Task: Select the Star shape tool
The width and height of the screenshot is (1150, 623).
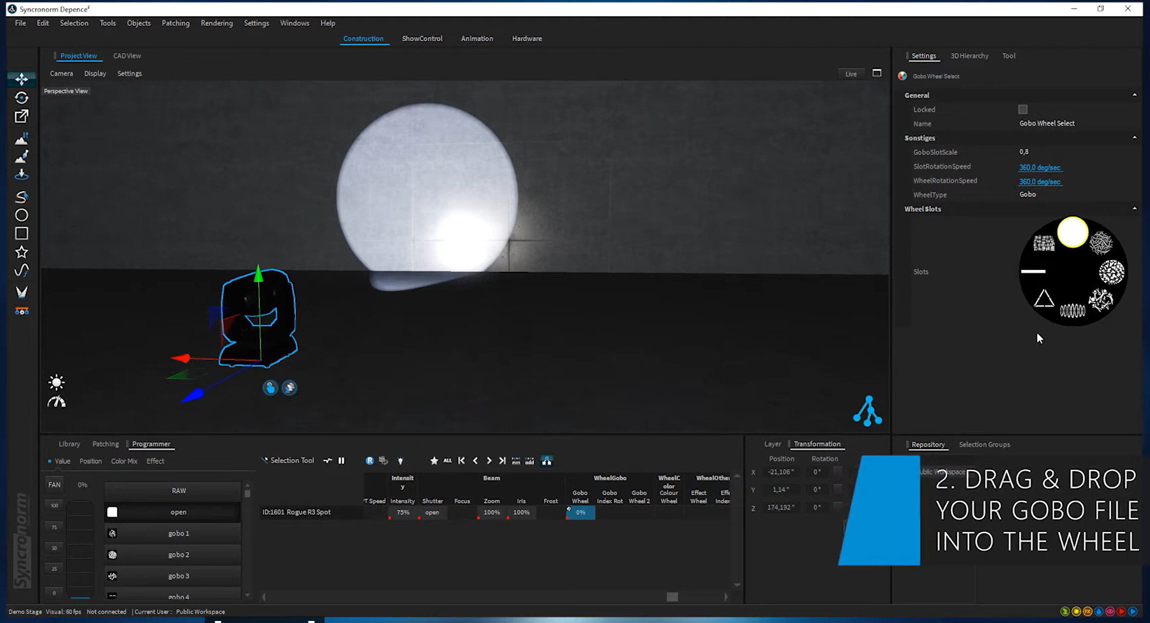Action: tap(21, 252)
